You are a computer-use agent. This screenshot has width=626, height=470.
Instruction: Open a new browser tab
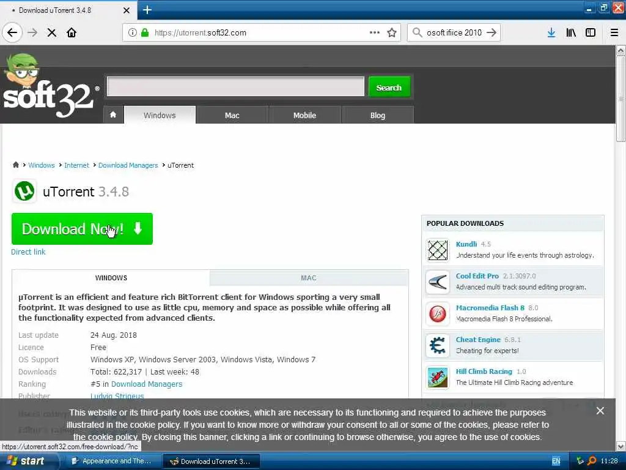click(147, 10)
